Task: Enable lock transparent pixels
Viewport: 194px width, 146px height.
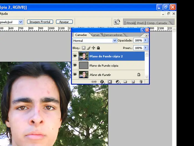Action: pos(84,48)
